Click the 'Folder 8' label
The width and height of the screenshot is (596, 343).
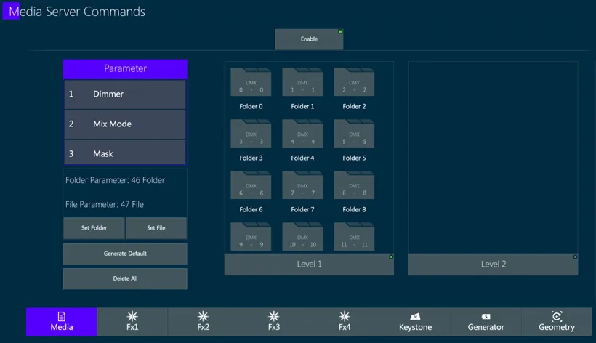click(x=354, y=210)
